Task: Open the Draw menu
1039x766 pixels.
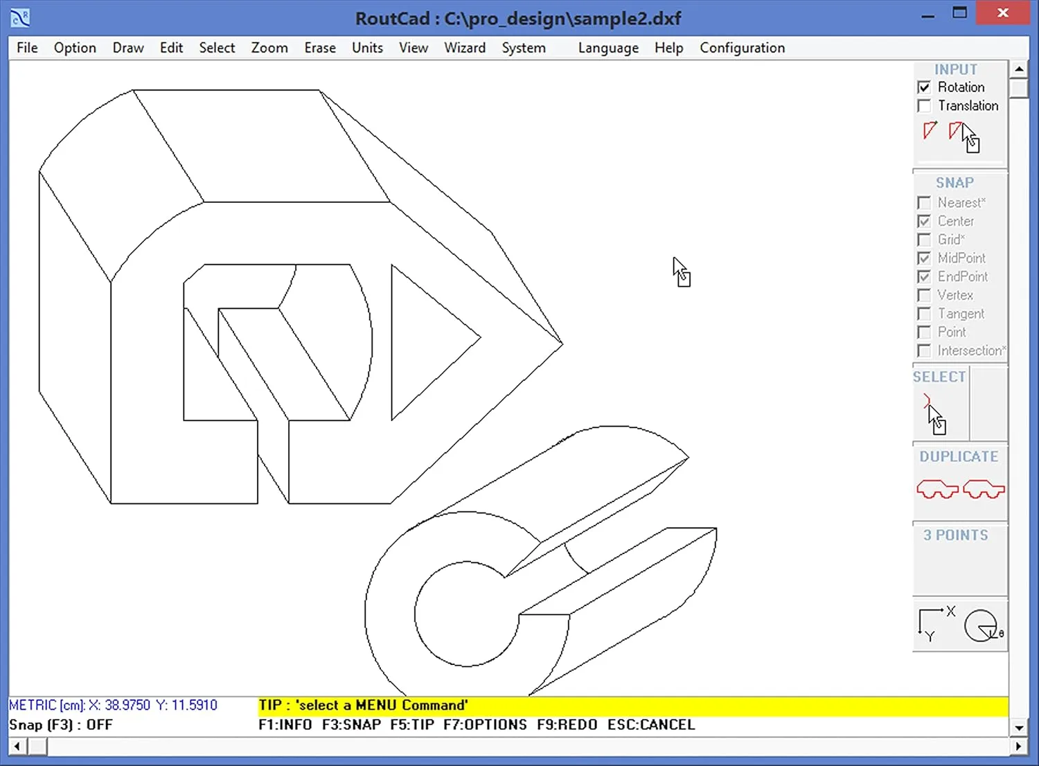Action: pos(127,48)
